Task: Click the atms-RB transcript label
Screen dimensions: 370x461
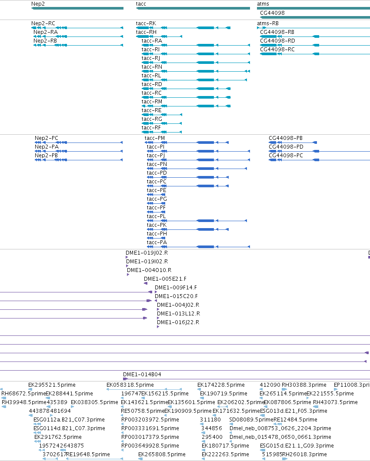Action: point(268,23)
